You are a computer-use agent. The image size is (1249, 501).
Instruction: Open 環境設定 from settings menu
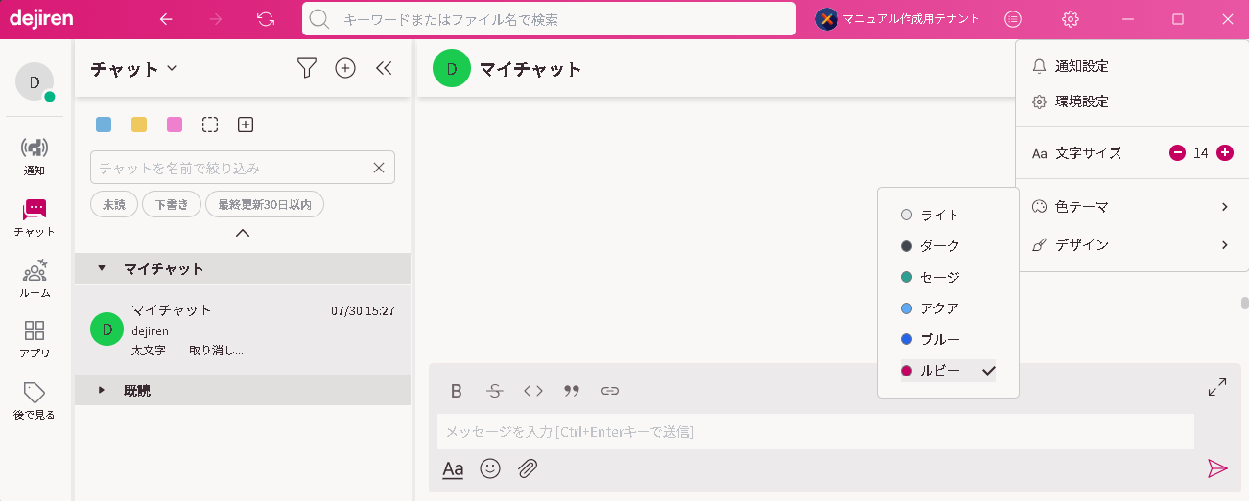(x=1081, y=102)
